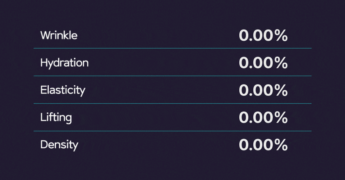Image resolution: width=345 pixels, height=180 pixels.
Task: Click the Wrinkle label
Action: click(x=59, y=35)
